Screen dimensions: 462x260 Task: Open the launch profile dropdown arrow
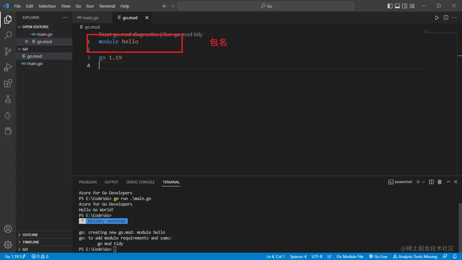[x=424, y=182]
